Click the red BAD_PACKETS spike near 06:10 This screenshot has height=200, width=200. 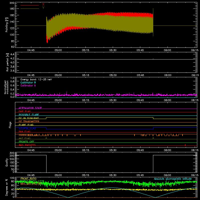185,145
